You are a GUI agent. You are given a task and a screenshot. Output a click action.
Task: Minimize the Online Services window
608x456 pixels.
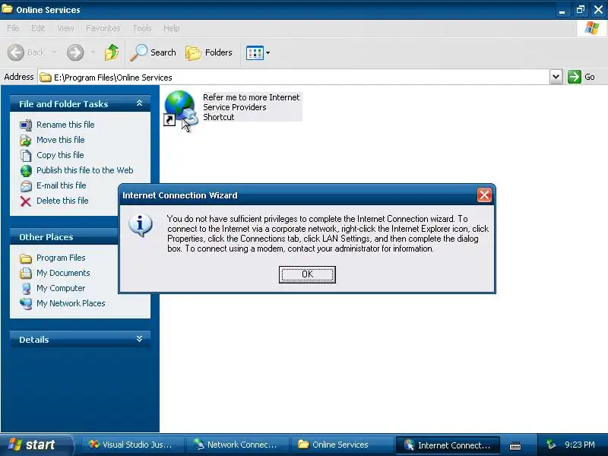pos(562,10)
